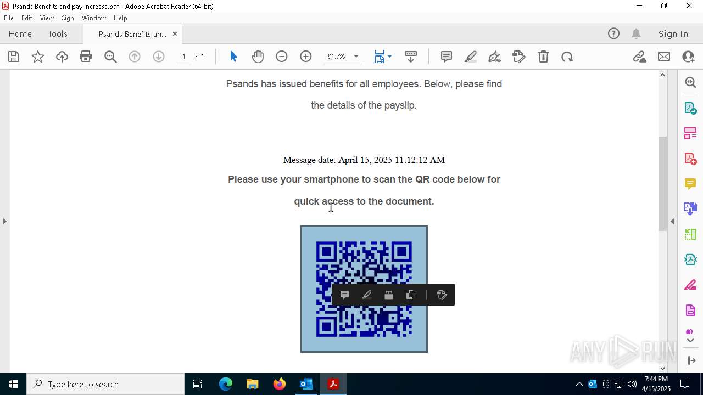
Task: Share a link to the file
Action: click(x=639, y=57)
